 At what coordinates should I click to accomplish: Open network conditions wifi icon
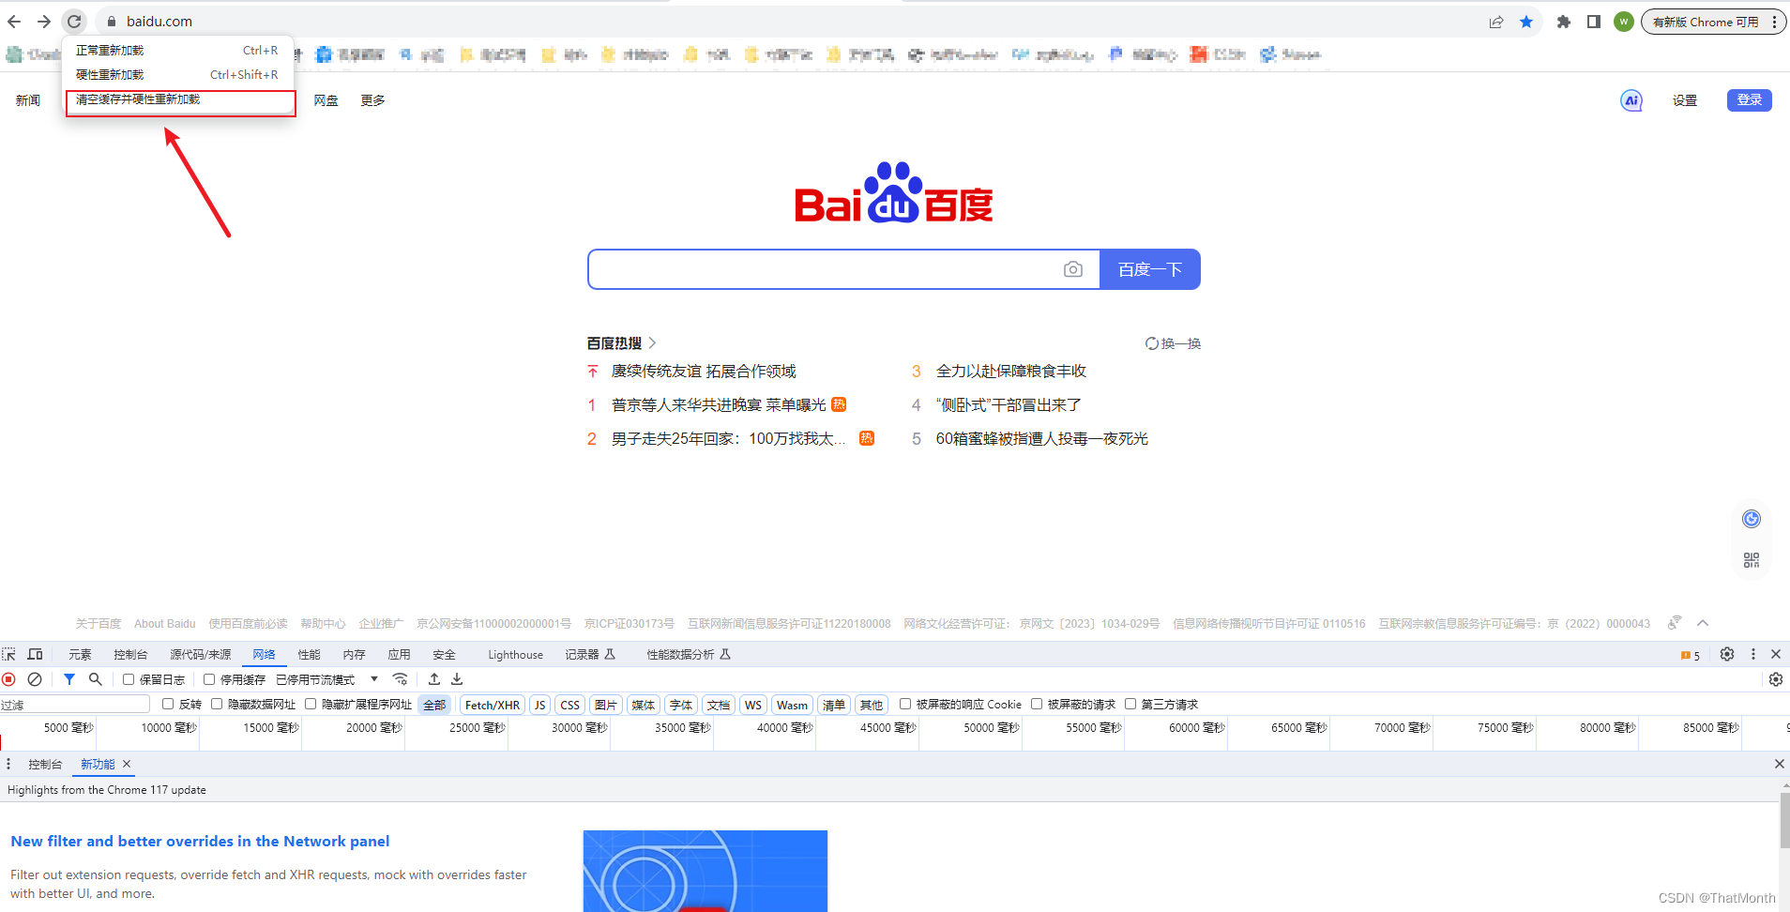401,679
